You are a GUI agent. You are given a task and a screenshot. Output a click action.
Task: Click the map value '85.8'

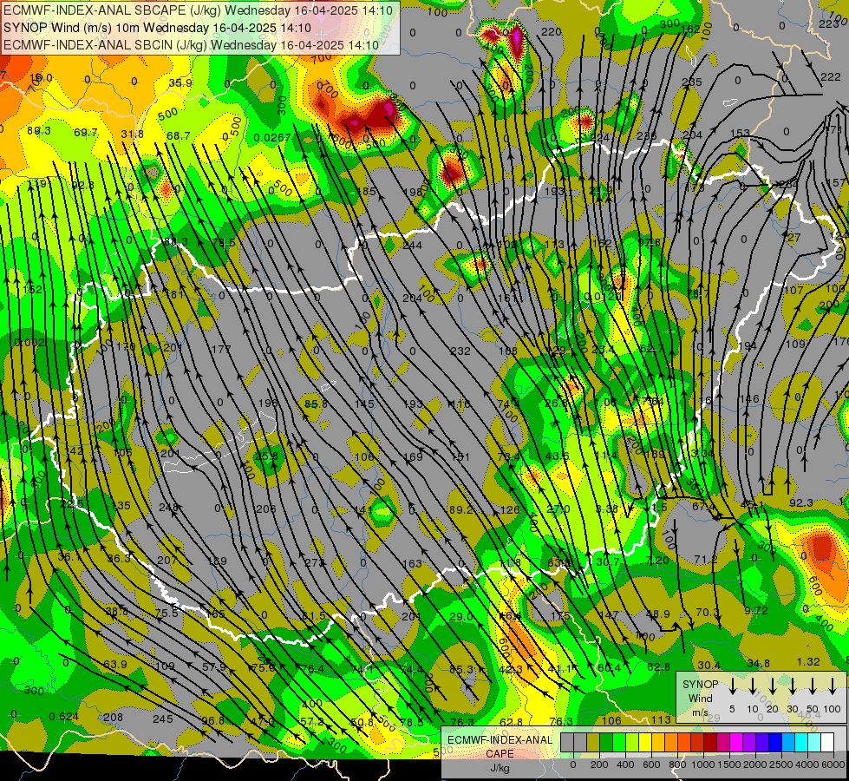pos(316,404)
